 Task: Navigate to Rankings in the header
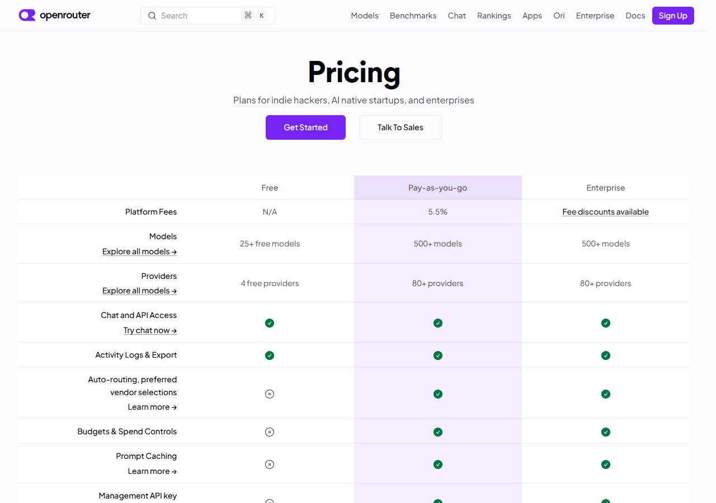[x=494, y=16]
